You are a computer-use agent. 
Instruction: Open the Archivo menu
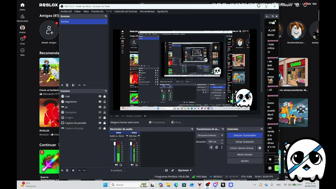click(x=66, y=12)
